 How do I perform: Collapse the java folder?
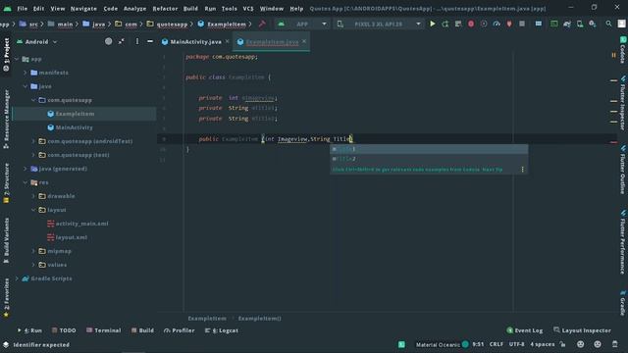click(x=26, y=86)
